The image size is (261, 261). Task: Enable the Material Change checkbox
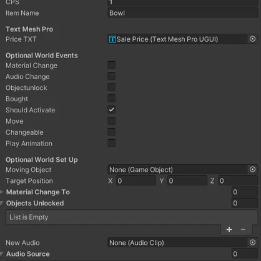pyautogui.click(x=112, y=65)
